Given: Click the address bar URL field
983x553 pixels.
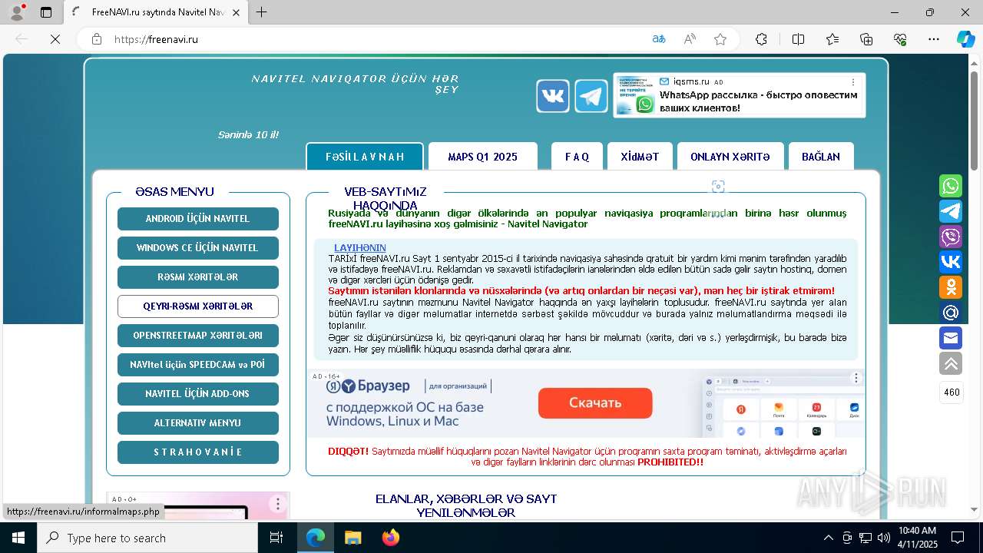Looking at the screenshot, I should coord(376,39).
